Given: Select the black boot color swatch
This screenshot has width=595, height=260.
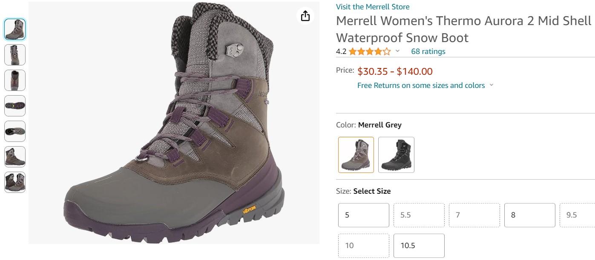Looking at the screenshot, I should 396,155.
